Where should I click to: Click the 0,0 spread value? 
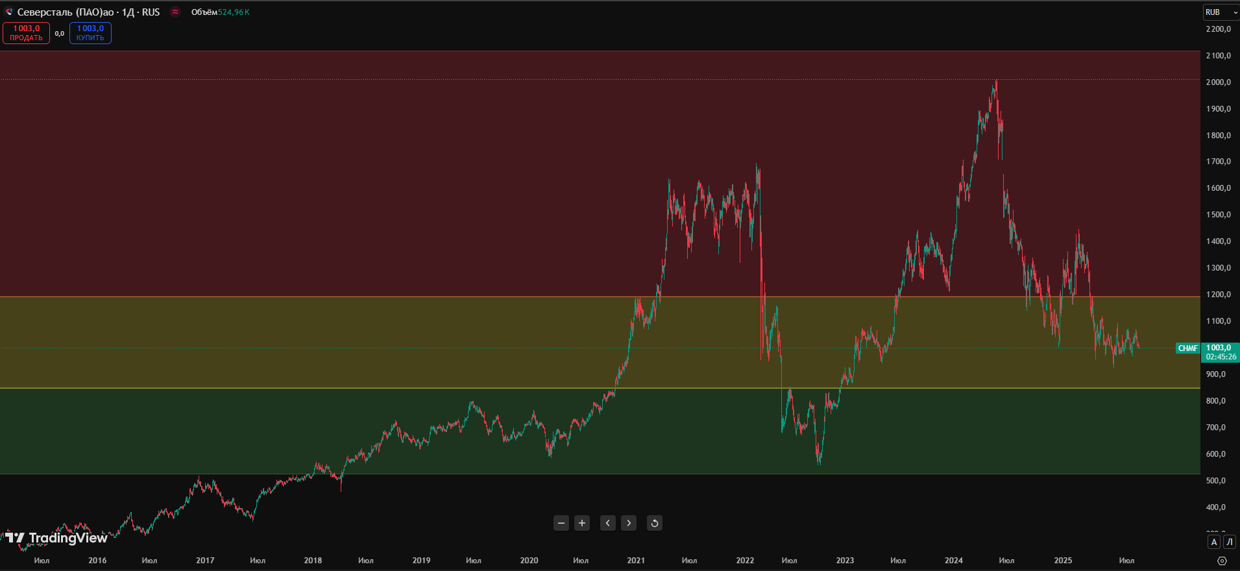point(59,33)
